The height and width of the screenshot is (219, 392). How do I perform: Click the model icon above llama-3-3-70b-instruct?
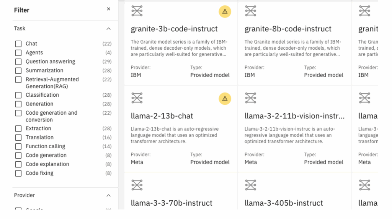(x=137, y=185)
